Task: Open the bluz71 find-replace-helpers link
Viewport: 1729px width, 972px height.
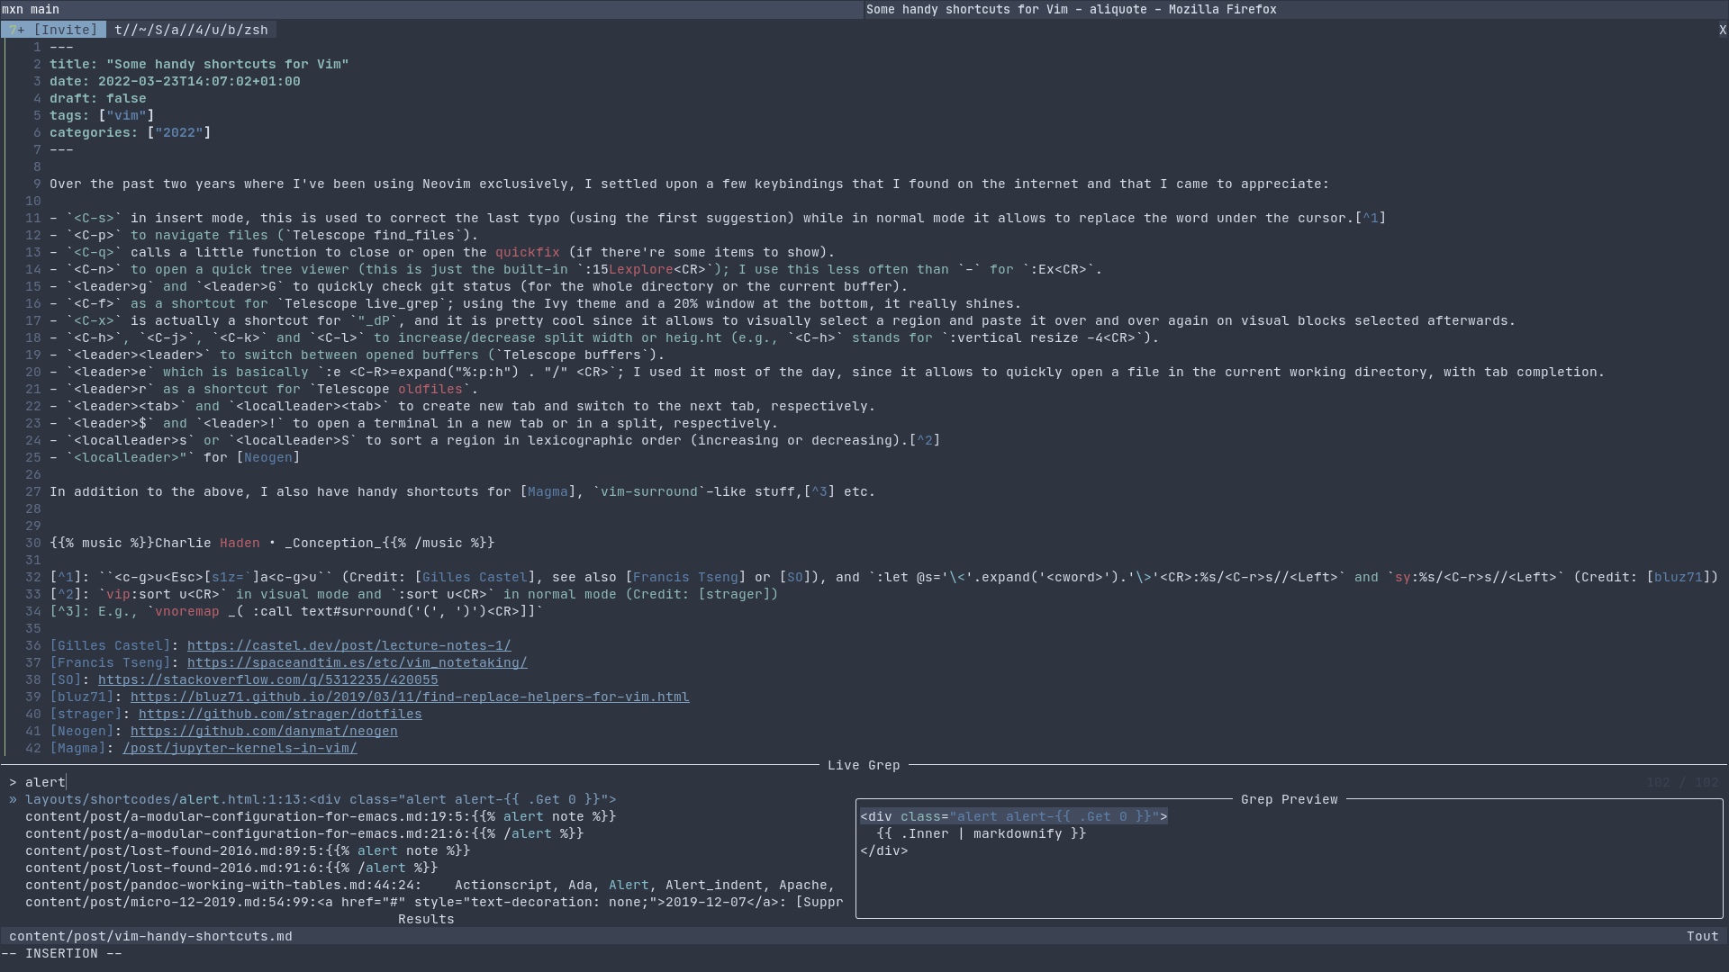Action: pyautogui.click(x=410, y=697)
